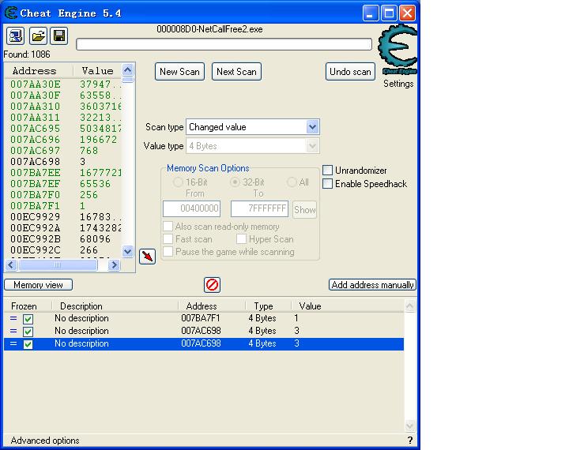Click the question mark help icon
Screen dimensions: 569x450
point(409,441)
